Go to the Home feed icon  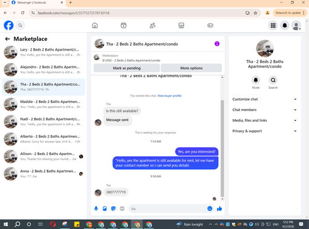(95, 25)
